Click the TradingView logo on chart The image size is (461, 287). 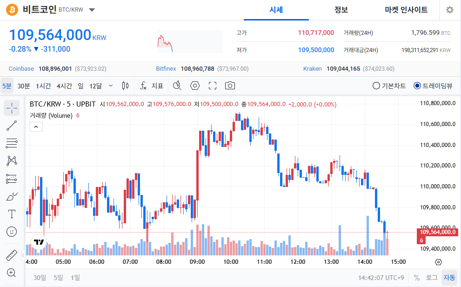point(39,242)
